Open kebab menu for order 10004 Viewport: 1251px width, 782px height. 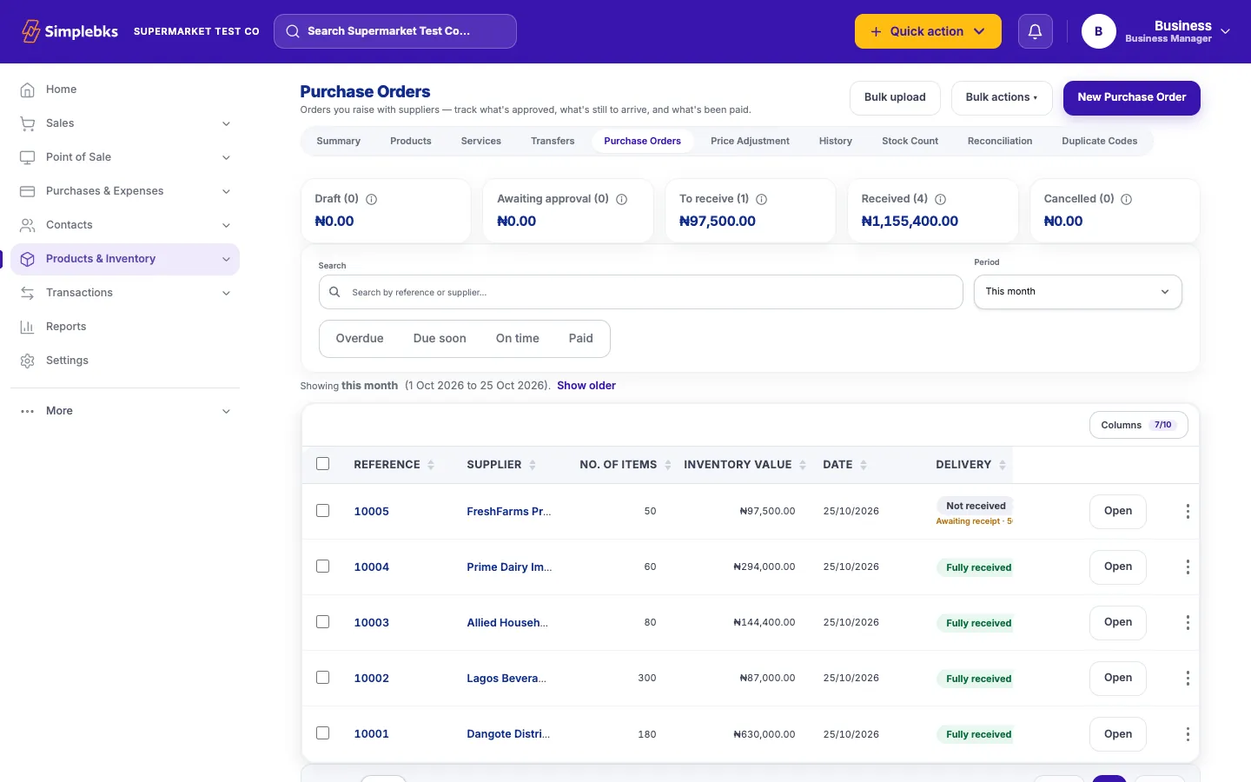[x=1188, y=567]
